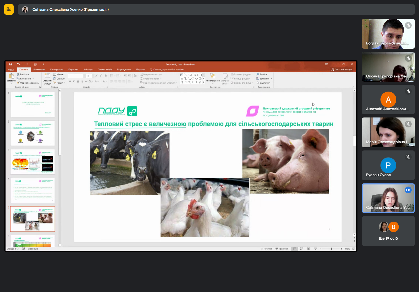The height and width of the screenshot is (292, 419).
Task: Click the Вставити (Paste) clipboard icon
Action: pyautogui.click(x=11, y=76)
